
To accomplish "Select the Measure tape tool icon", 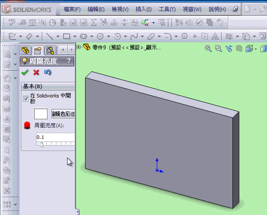I will tap(22, 22).
